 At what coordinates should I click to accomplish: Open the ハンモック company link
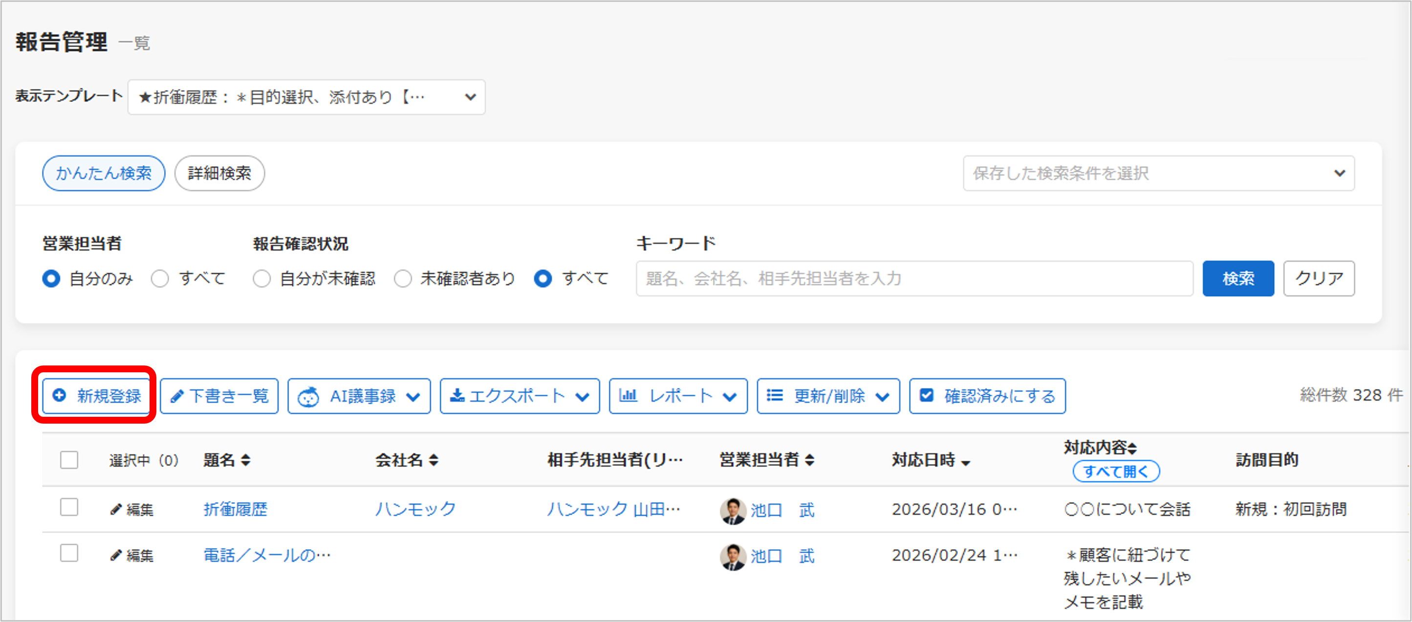coord(415,509)
